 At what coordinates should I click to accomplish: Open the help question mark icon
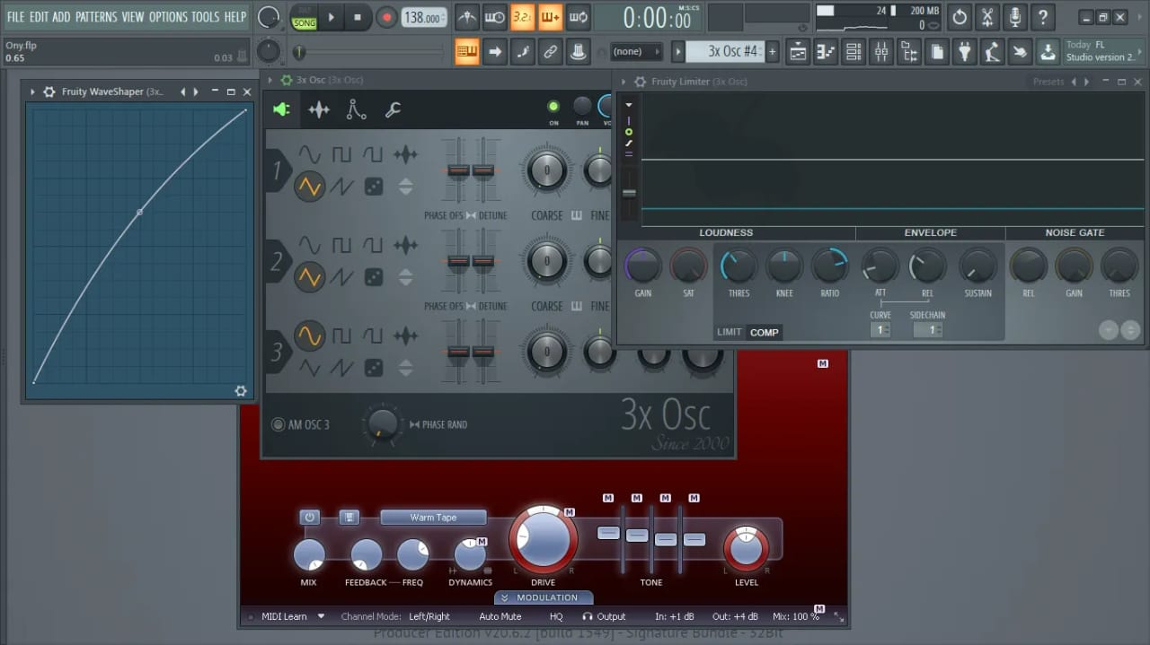(x=1043, y=17)
